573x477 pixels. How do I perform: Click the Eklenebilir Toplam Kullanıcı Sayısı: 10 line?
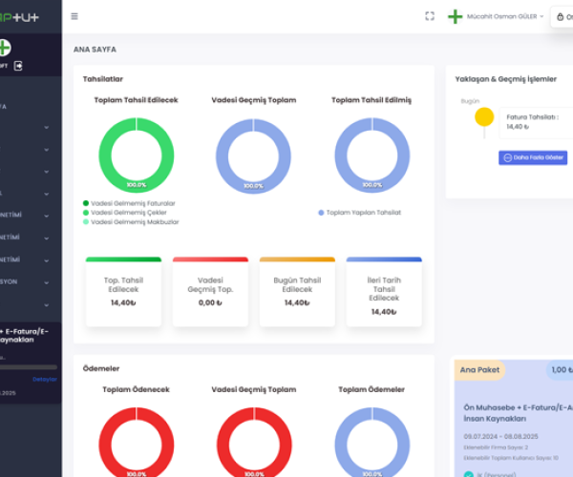tap(511, 458)
